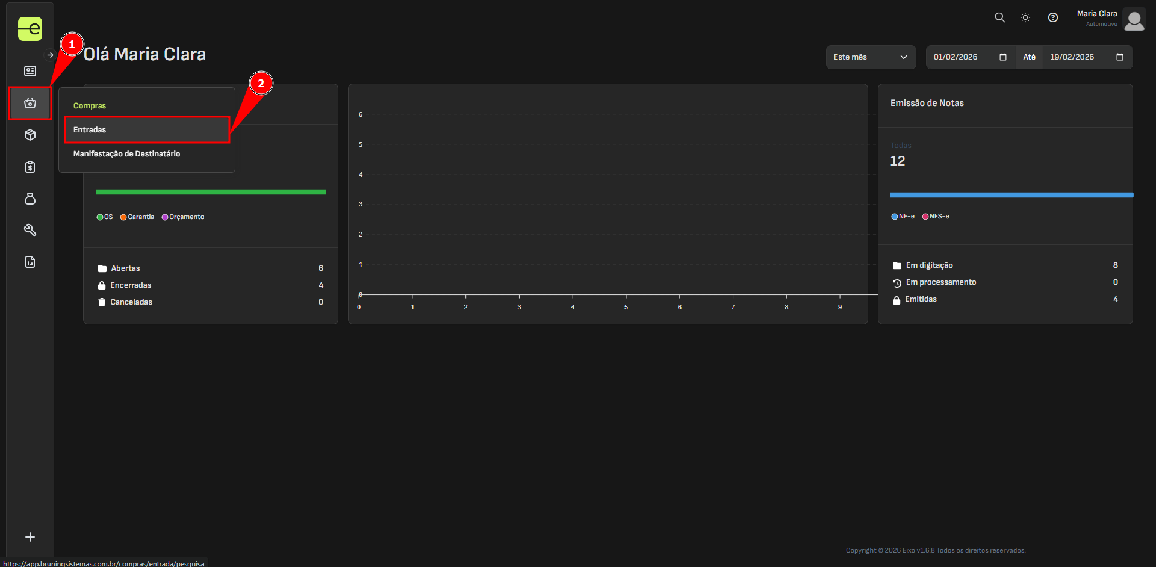The height and width of the screenshot is (567, 1156).
Task: Click the Compras basket icon in the sidebar
Action: pyautogui.click(x=30, y=103)
